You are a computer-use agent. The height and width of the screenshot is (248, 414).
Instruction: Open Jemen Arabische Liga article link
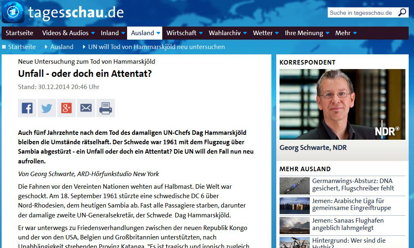[351, 204]
